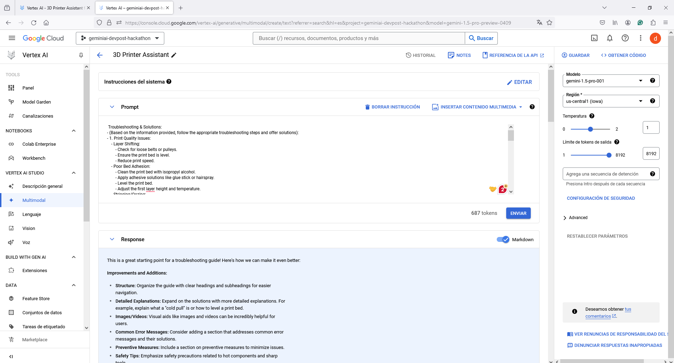Collapse the DATA nav group
Viewport: 674px width, 363px height.
click(x=74, y=285)
